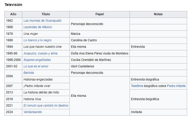Follow the Lo blanco y lo negro link
This screenshot has height=119, width=191.
[x=37, y=40]
